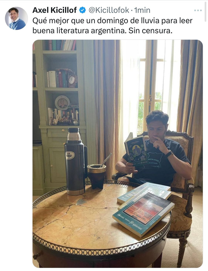Click the Las Primas book on the table
This screenshot has width=208, height=271.
[x=144, y=214]
